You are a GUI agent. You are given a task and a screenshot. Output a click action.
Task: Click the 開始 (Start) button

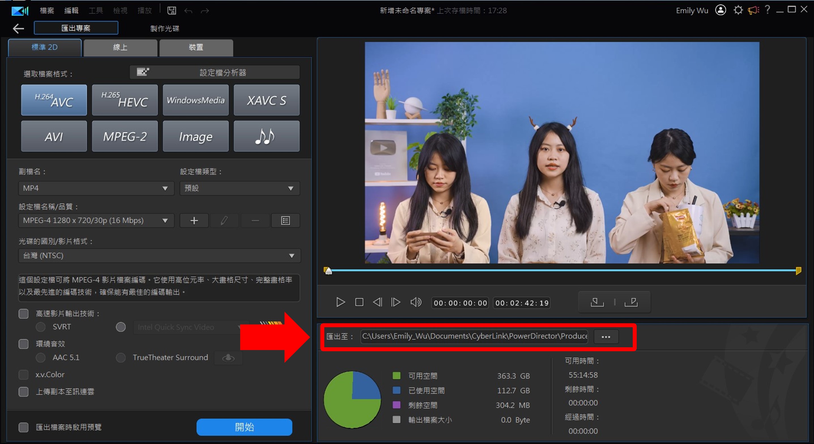244,427
